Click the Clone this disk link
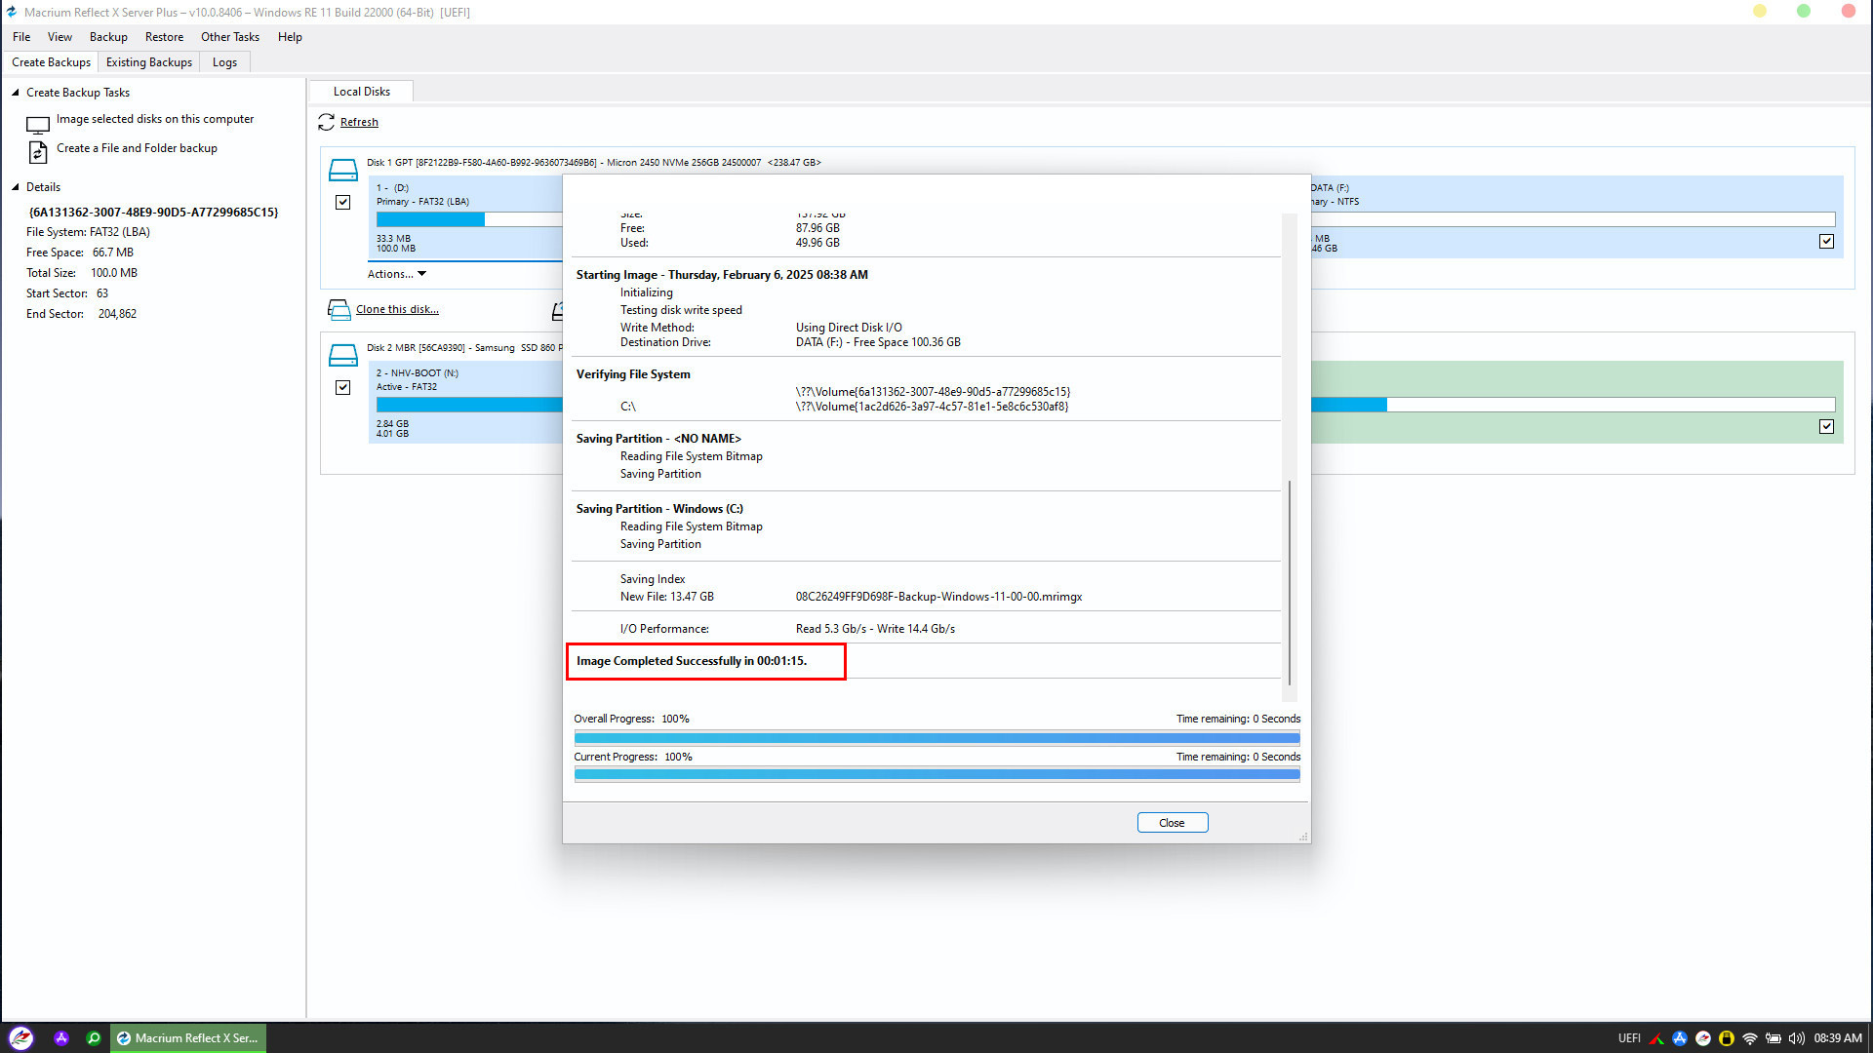Viewport: 1873px width, 1053px height. pyautogui.click(x=397, y=309)
